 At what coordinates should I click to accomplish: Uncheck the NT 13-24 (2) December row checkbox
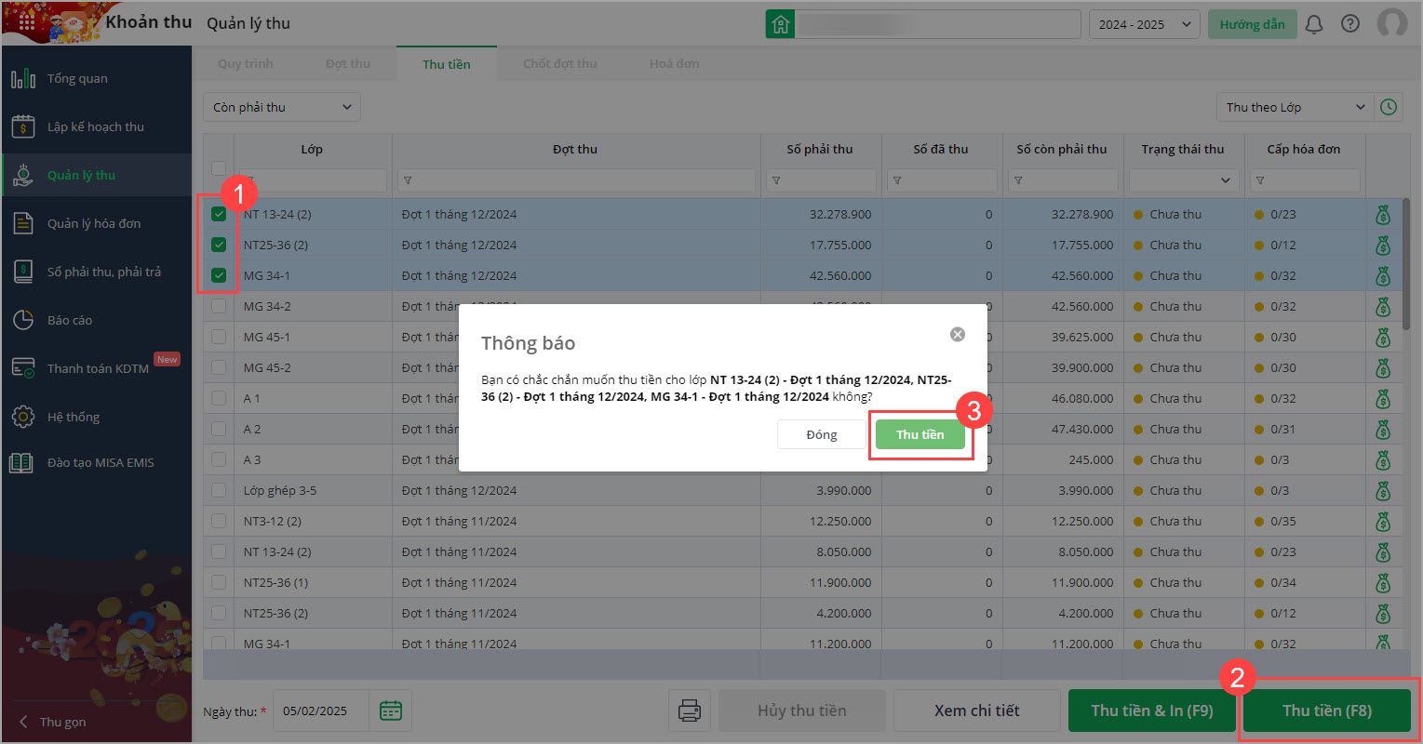point(219,215)
